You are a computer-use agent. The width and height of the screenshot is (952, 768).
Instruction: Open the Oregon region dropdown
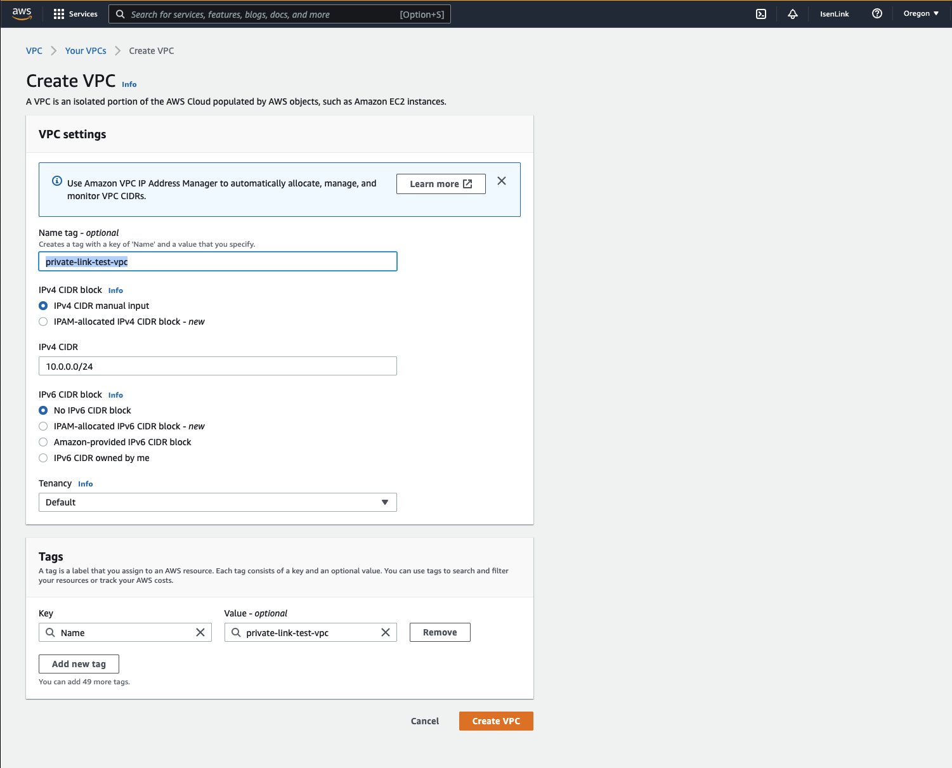point(921,13)
